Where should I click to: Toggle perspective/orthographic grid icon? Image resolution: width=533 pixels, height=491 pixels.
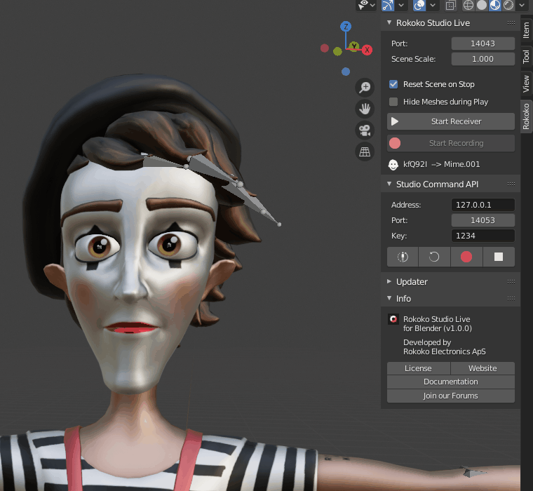pyautogui.click(x=365, y=152)
